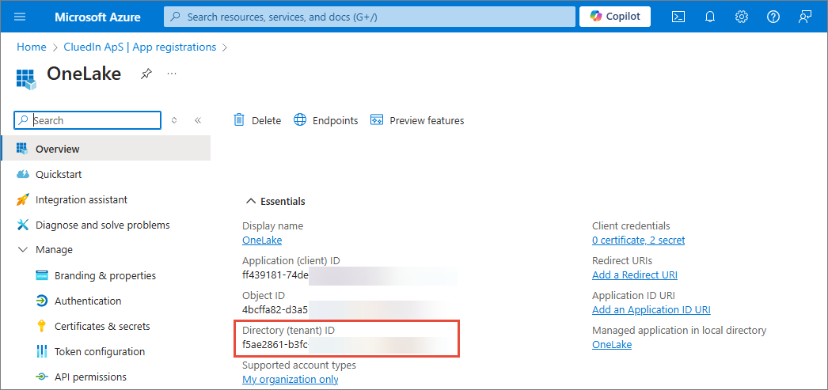This screenshot has width=828, height=390.
Task: Open the Help question mark icon
Action: point(773,17)
